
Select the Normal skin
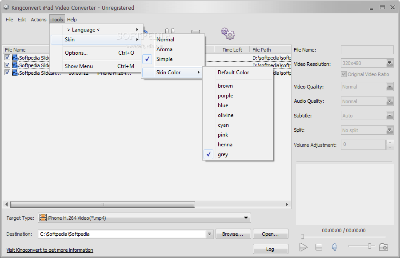(173, 40)
